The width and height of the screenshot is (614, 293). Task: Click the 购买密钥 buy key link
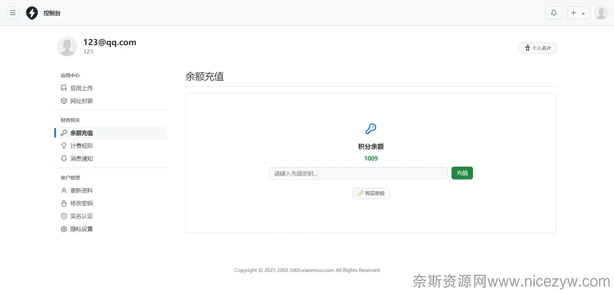point(371,193)
